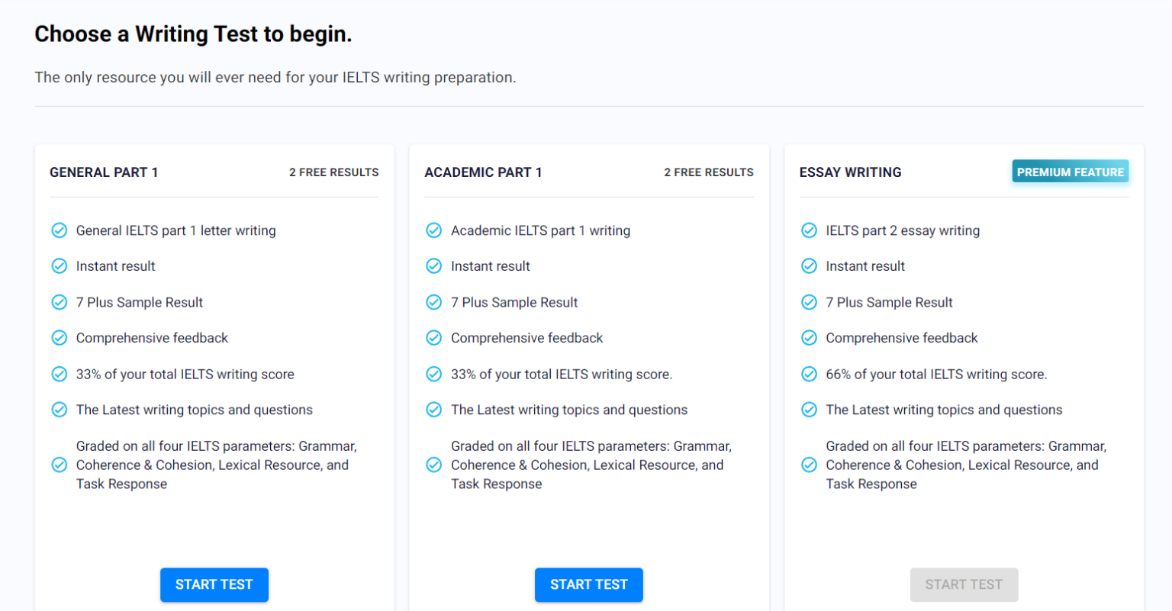Screen dimensions: 1172x611
Task: Click checkmark icon beside IELTS part 2 essay writing
Action: point(809,230)
